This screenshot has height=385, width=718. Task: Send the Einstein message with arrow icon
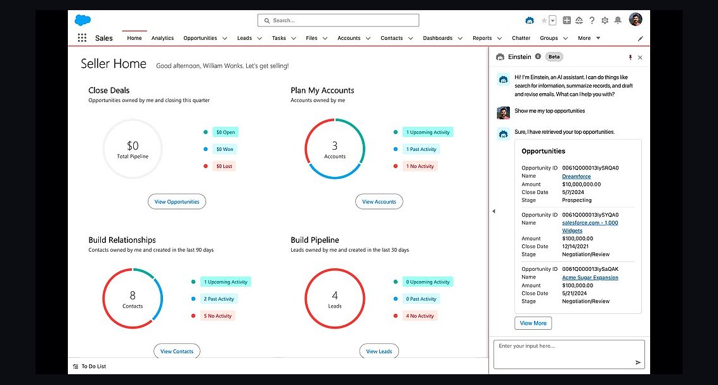[x=638, y=363]
